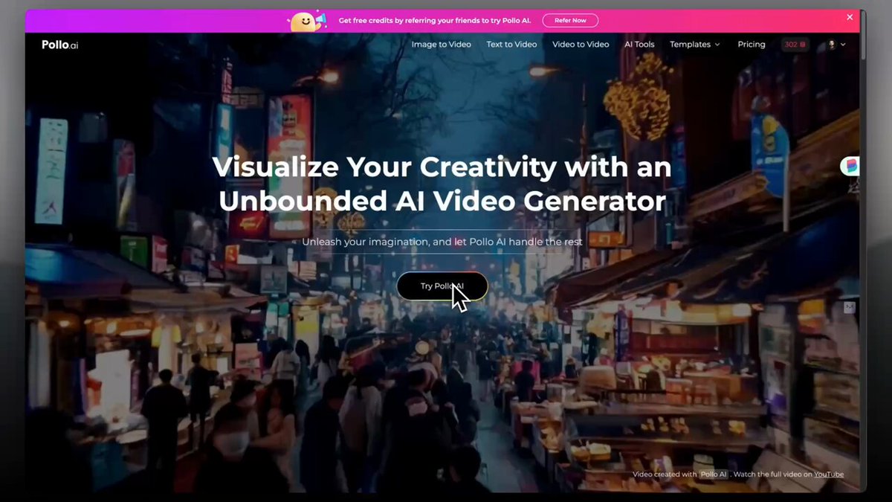The height and width of the screenshot is (502, 892).
Task: View the 302 credits balance
Action: point(795,45)
